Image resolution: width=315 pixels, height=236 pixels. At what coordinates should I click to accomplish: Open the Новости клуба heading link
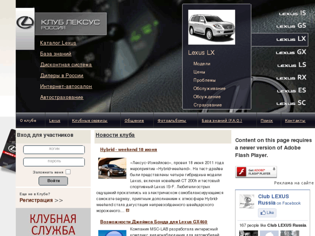pos(115,135)
